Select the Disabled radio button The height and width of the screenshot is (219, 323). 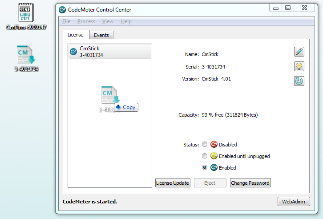point(205,144)
